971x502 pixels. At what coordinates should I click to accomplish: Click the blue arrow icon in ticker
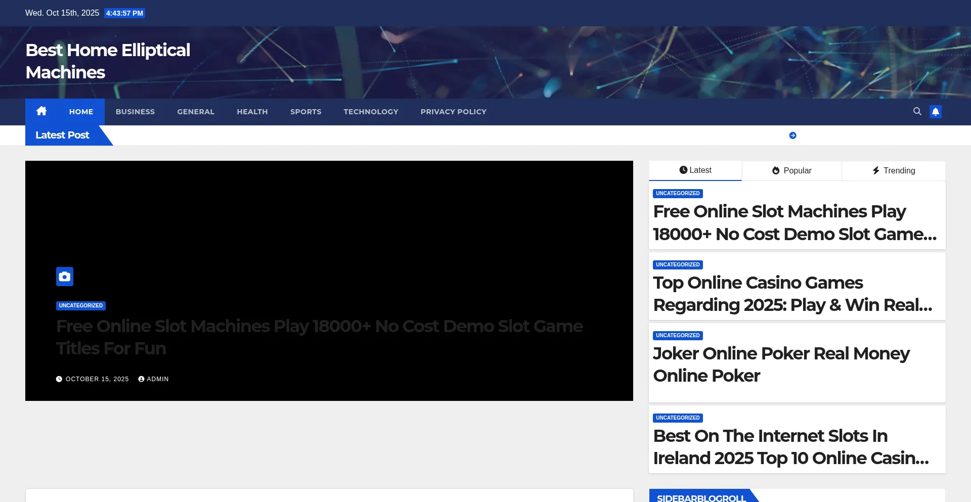(x=792, y=135)
